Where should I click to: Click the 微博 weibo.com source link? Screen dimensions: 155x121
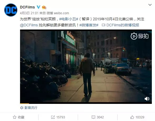pyautogui.click(x=58, y=13)
